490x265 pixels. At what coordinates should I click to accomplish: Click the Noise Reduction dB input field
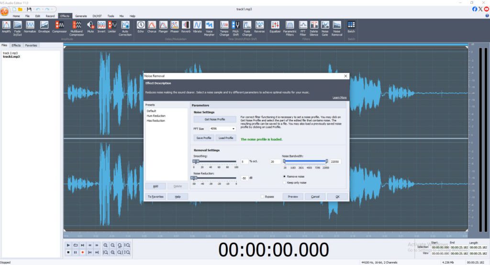point(244,178)
